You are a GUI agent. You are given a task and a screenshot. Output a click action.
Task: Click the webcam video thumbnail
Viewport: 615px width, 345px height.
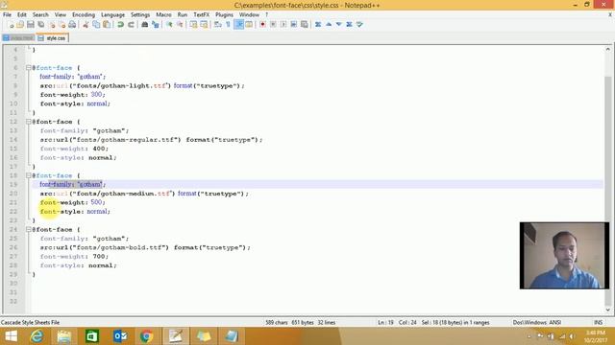point(564,256)
